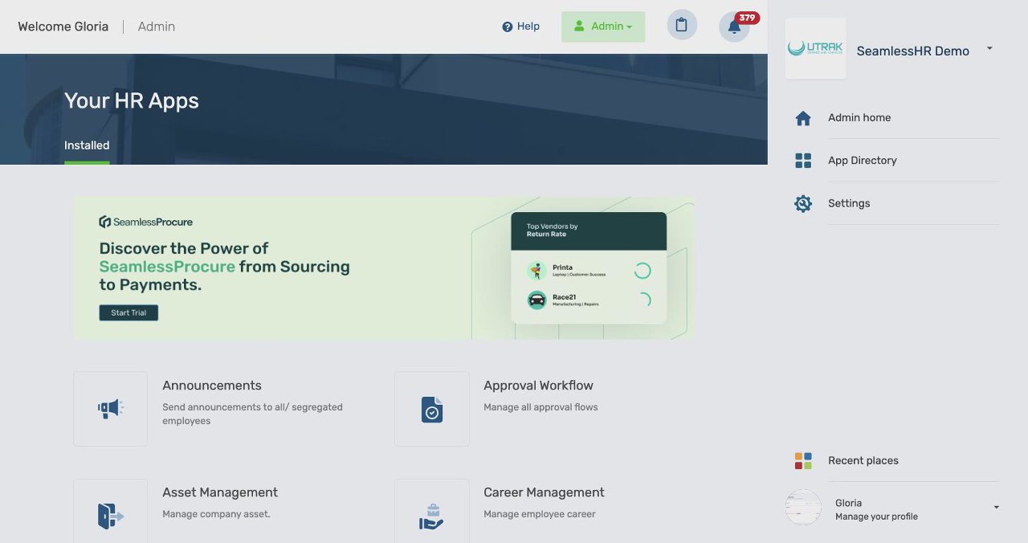Expand Gloria's profile menu arrow
The image size is (1028, 543).
point(996,508)
